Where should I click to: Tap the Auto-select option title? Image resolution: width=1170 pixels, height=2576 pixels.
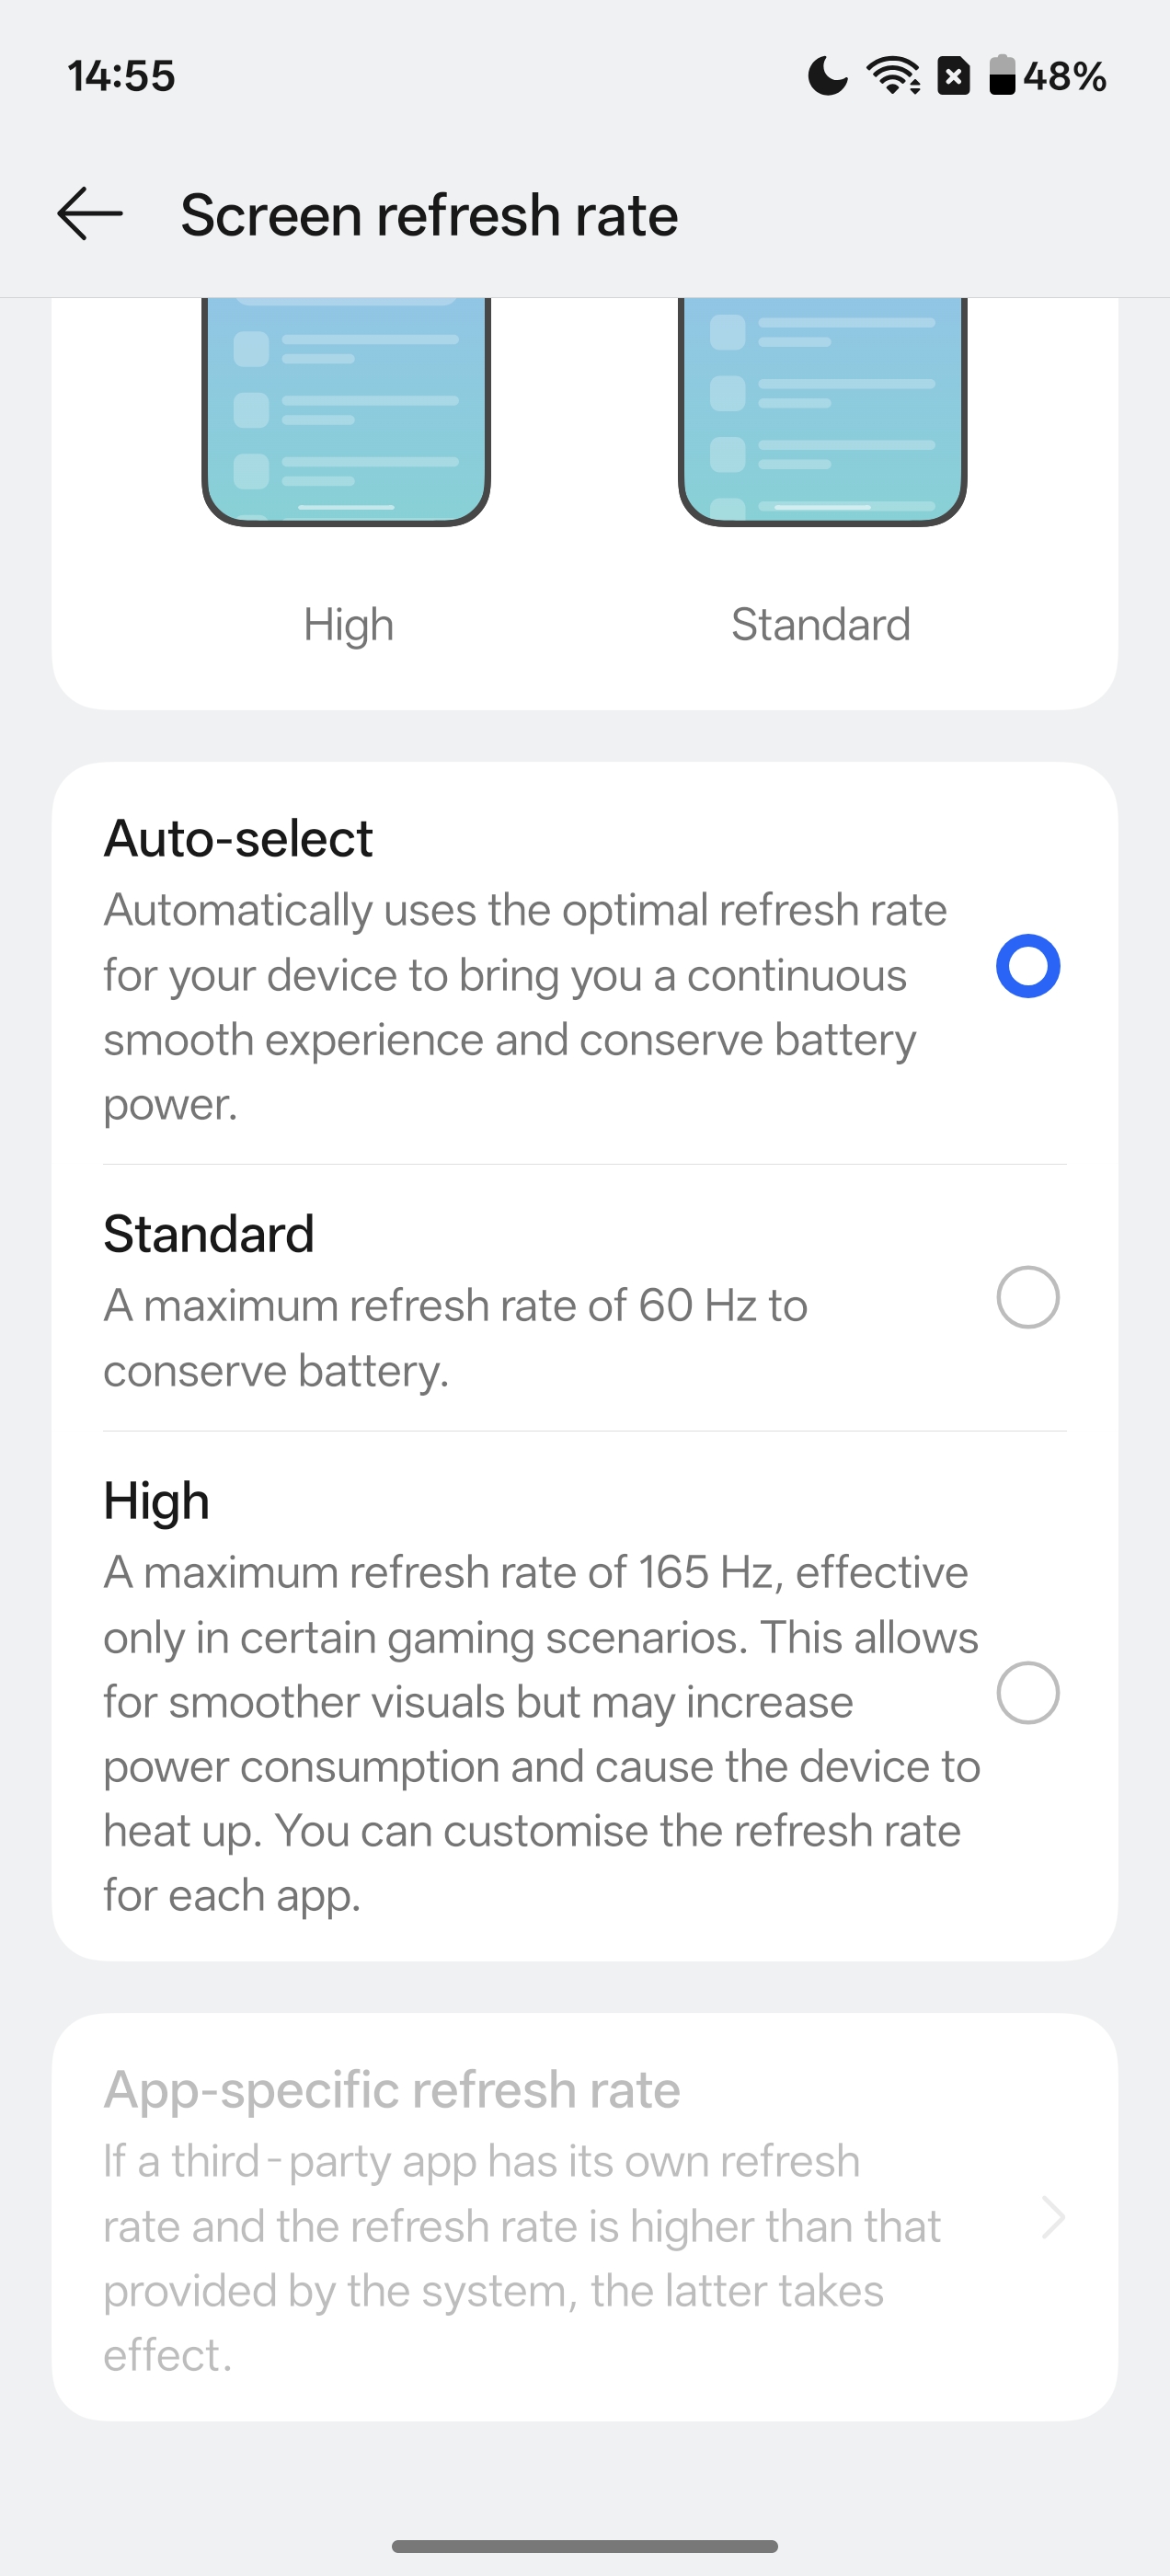click(238, 838)
